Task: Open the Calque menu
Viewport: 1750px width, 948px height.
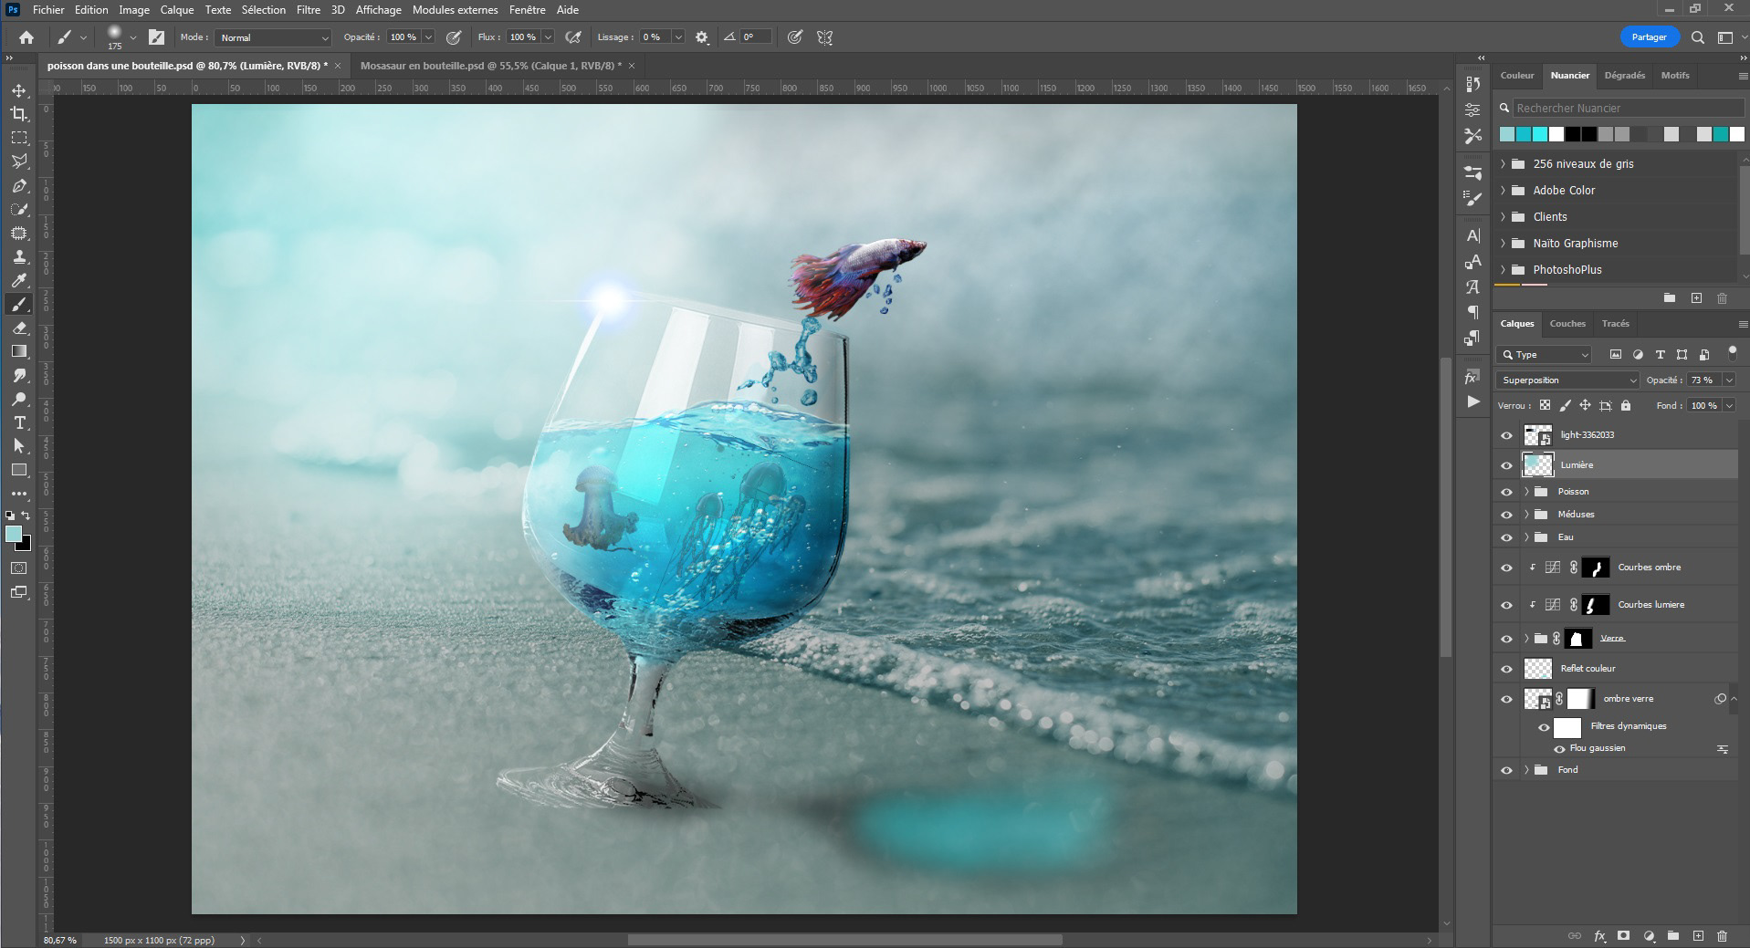Action: click(177, 10)
